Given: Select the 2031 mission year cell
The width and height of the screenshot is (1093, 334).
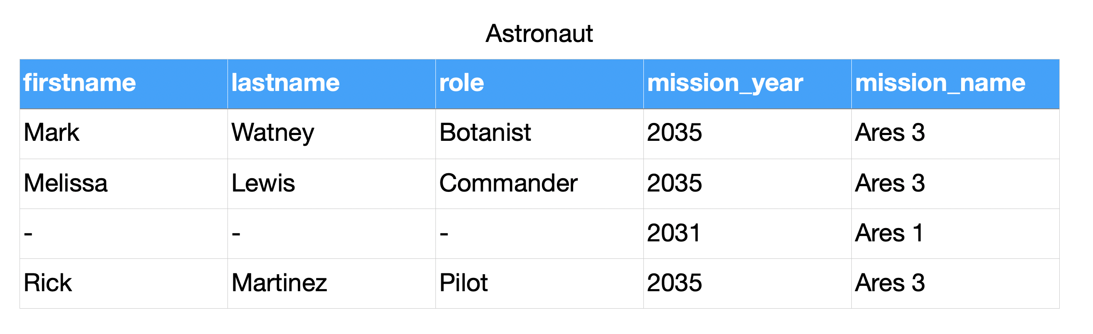Looking at the screenshot, I should coord(674,233).
